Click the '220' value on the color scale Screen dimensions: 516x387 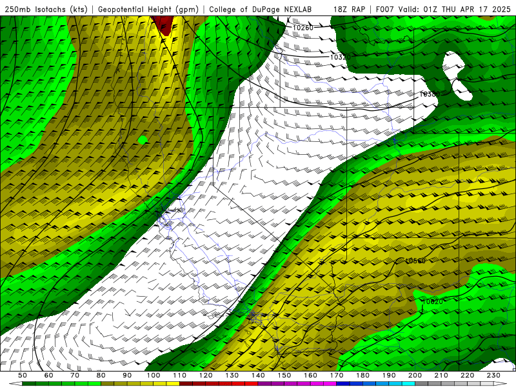467,375
